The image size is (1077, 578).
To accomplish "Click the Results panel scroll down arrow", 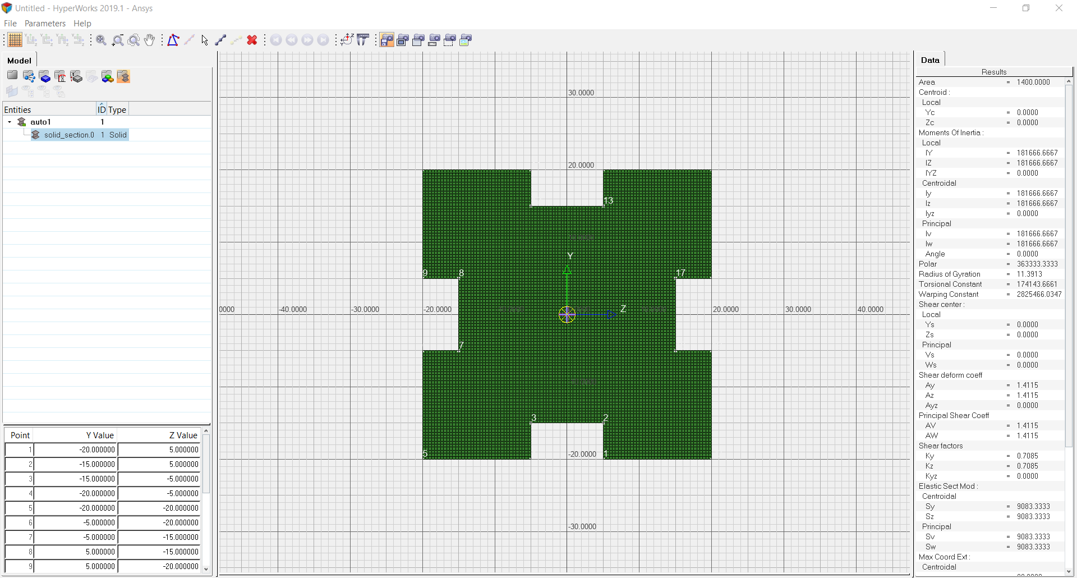I will coord(1069,571).
